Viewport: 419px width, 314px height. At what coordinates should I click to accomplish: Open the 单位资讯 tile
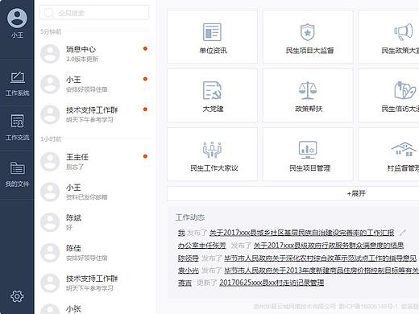(212, 37)
